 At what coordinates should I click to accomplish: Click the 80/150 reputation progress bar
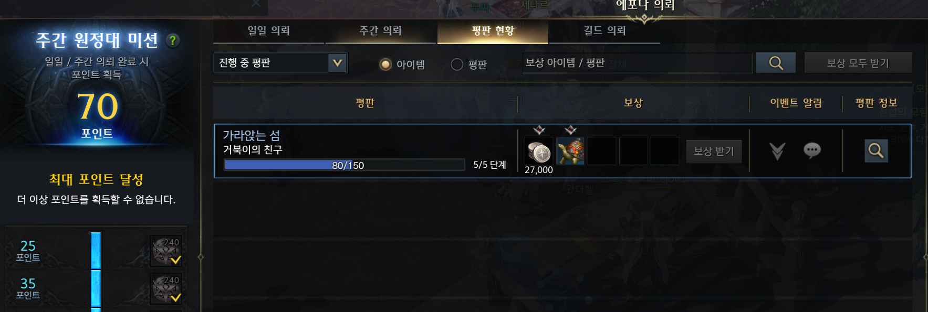pos(345,165)
